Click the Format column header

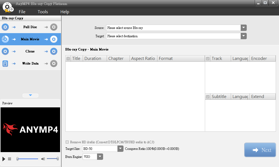tap(181, 59)
